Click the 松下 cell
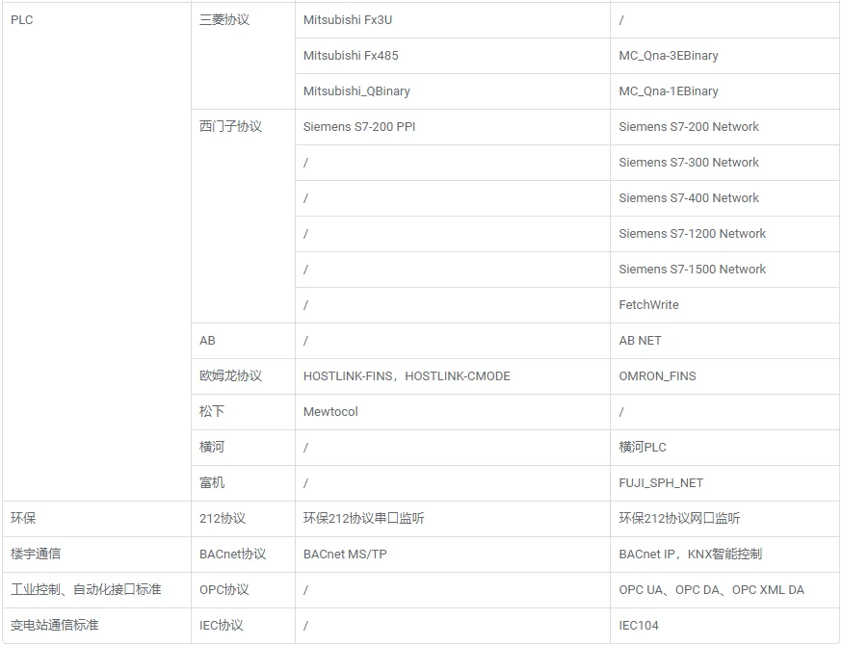This screenshot has width=842, height=645. [244, 412]
